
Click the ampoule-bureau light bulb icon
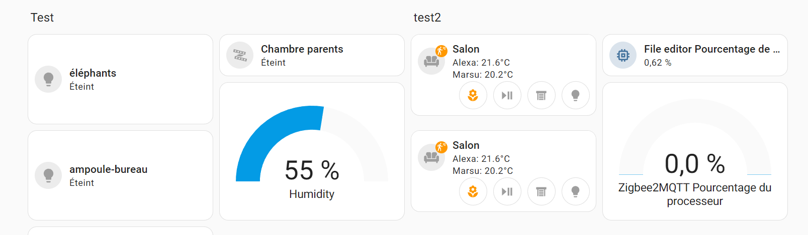48,175
